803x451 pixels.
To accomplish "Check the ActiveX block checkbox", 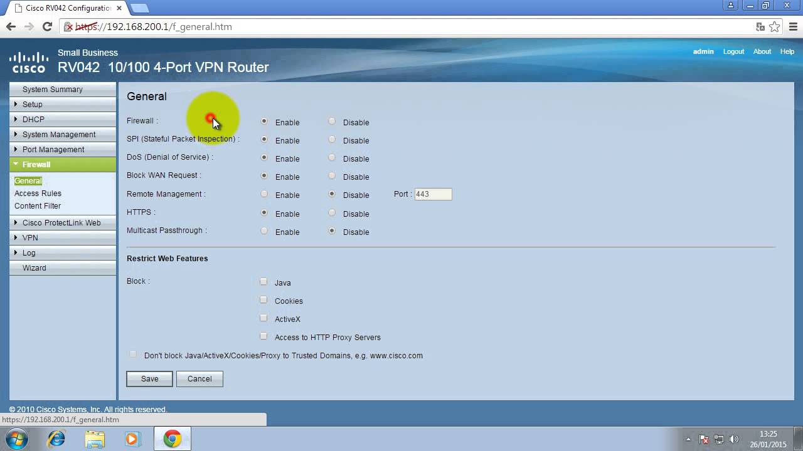I will click(x=263, y=318).
